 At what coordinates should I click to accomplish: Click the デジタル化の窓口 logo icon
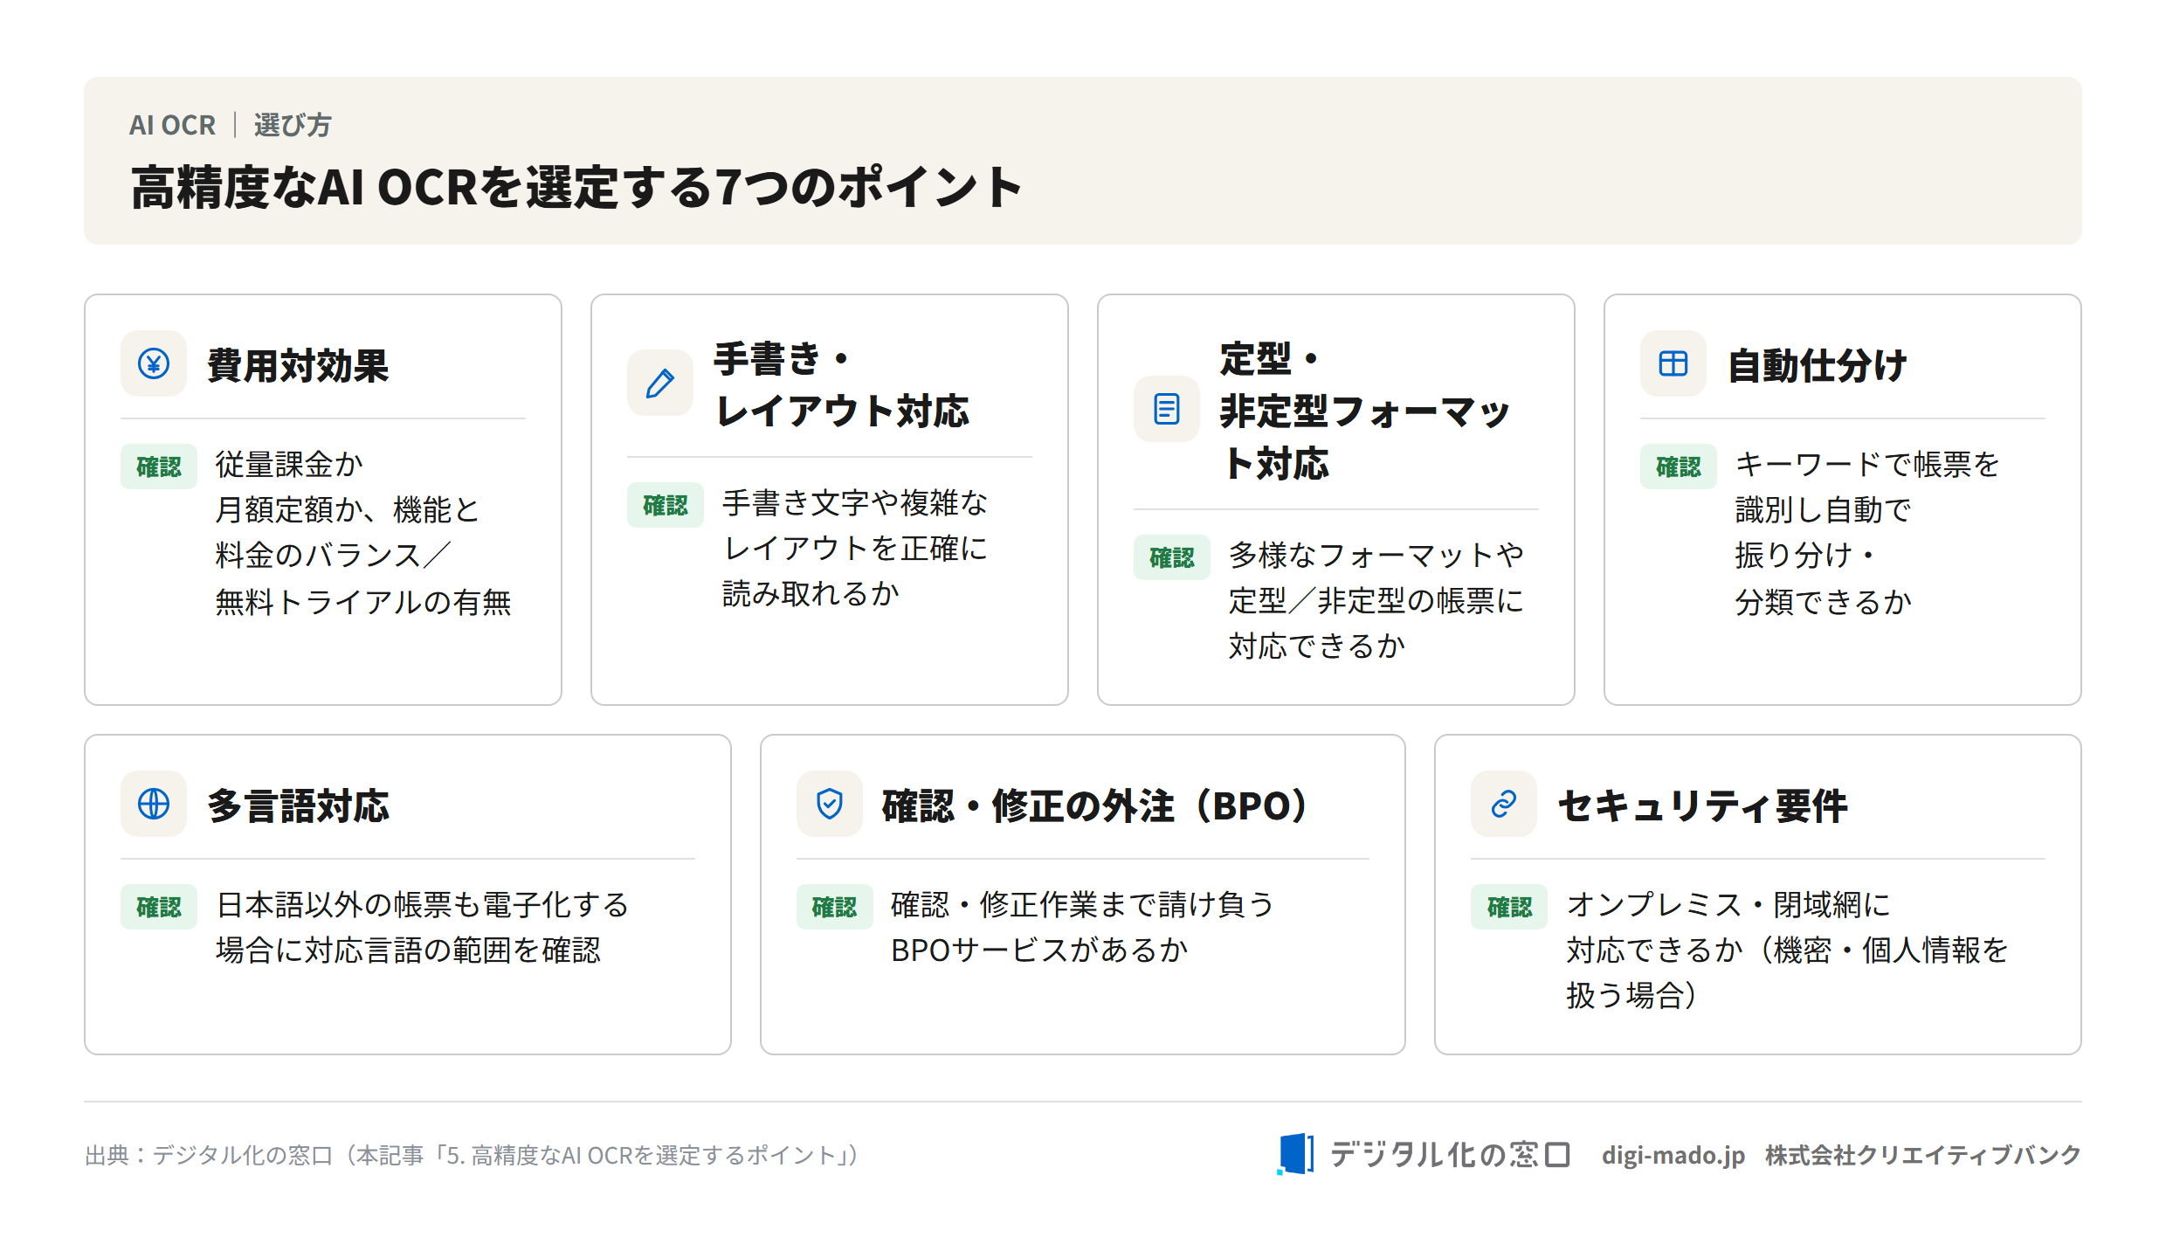tap(1296, 1154)
